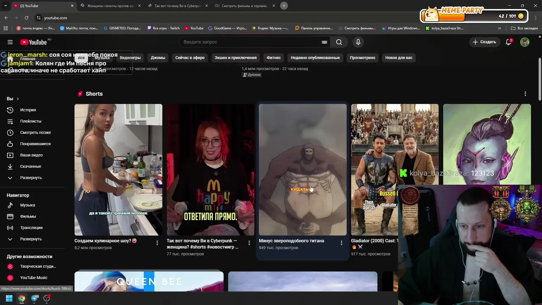
Task: Open the QUEEN BEE video thumbnail
Action: tap(149, 282)
